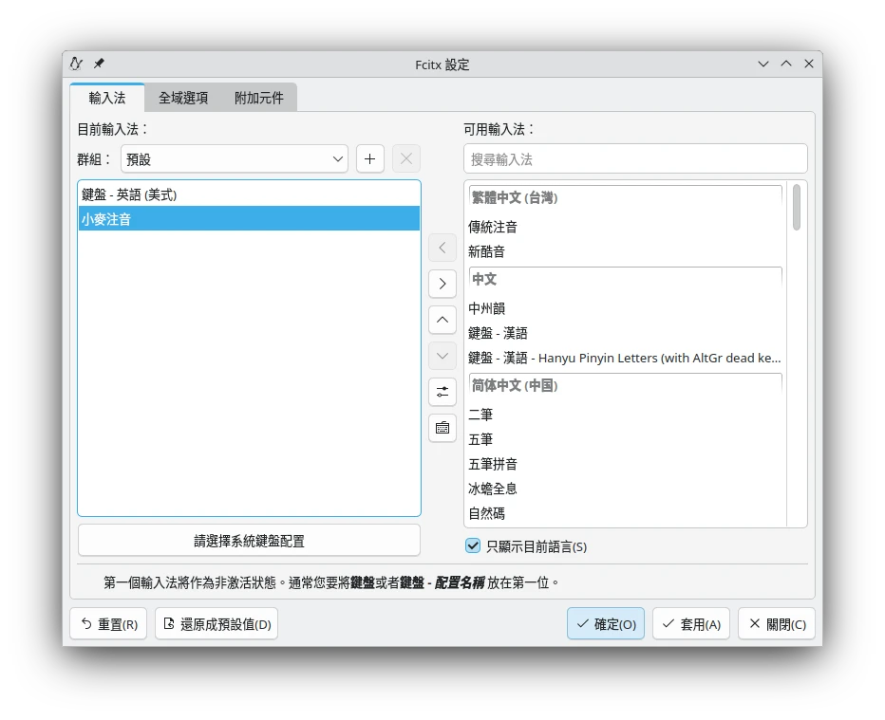885x720 pixels.
Task: Select 鍵盤 - 英語 (美式) in current list
Action: tap(129, 194)
